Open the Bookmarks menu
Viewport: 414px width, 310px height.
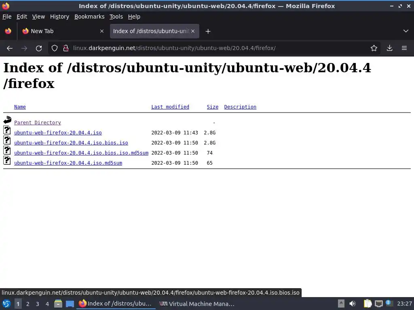tap(89, 17)
